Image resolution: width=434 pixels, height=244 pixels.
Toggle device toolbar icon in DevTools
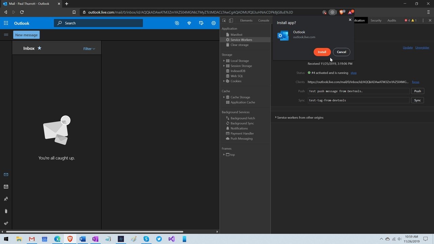231,20
